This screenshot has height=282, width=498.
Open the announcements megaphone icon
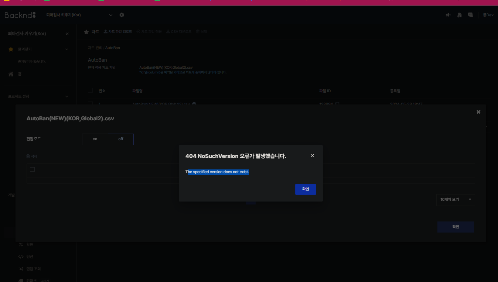click(448, 15)
